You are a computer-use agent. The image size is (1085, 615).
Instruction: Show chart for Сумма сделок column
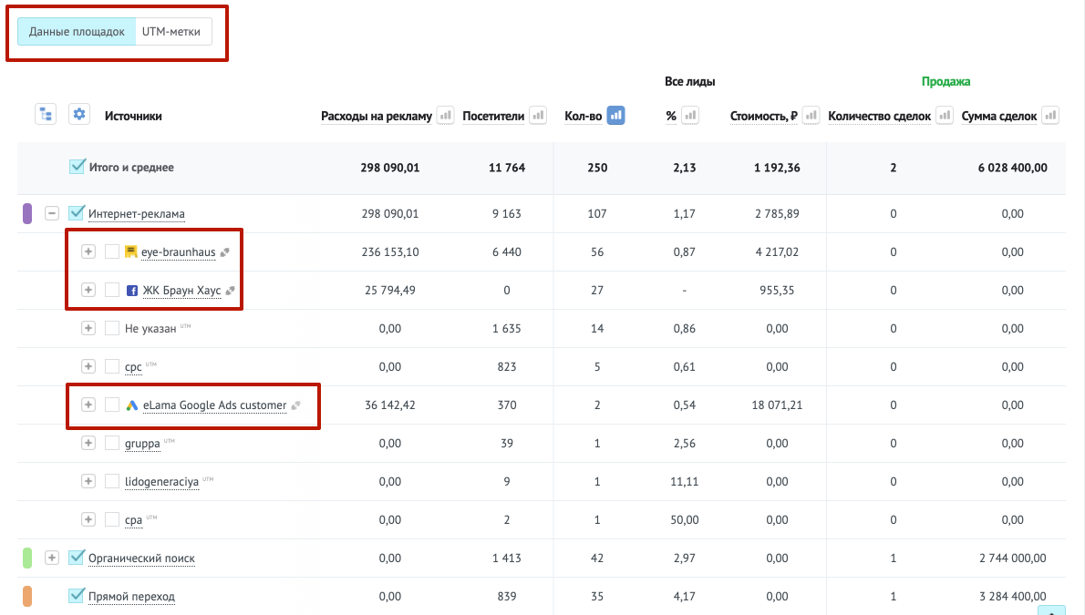[x=1050, y=116]
